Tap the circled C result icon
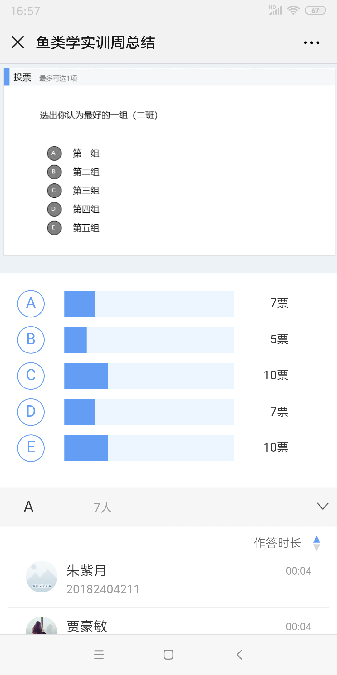 pyautogui.click(x=31, y=376)
